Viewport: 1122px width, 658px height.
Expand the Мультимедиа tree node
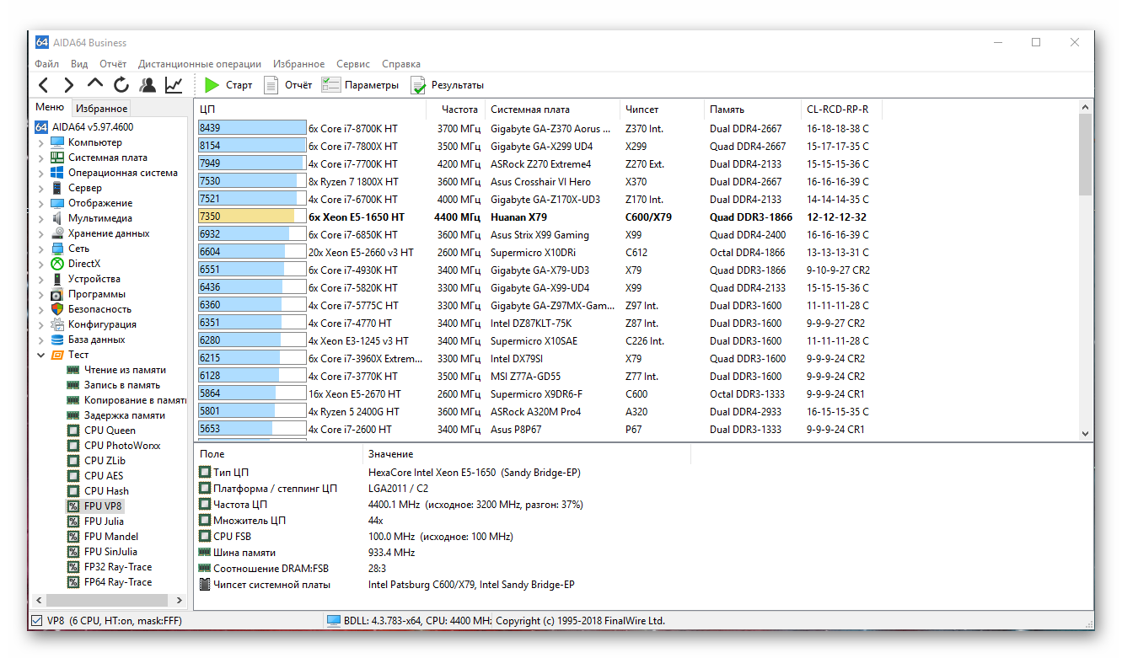41,219
